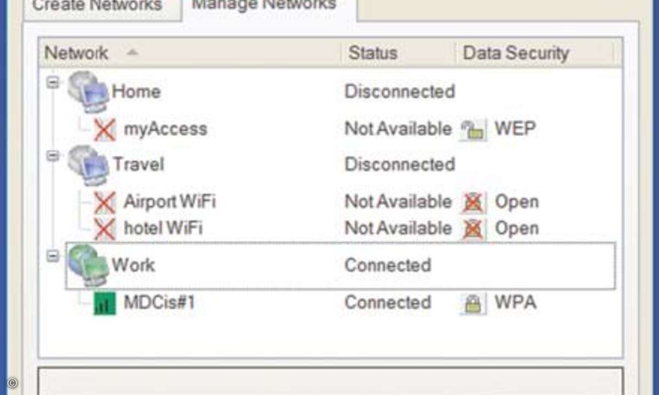This screenshot has width=659, height=395.
Task: Click the Home network computers icon
Action: click(x=89, y=92)
